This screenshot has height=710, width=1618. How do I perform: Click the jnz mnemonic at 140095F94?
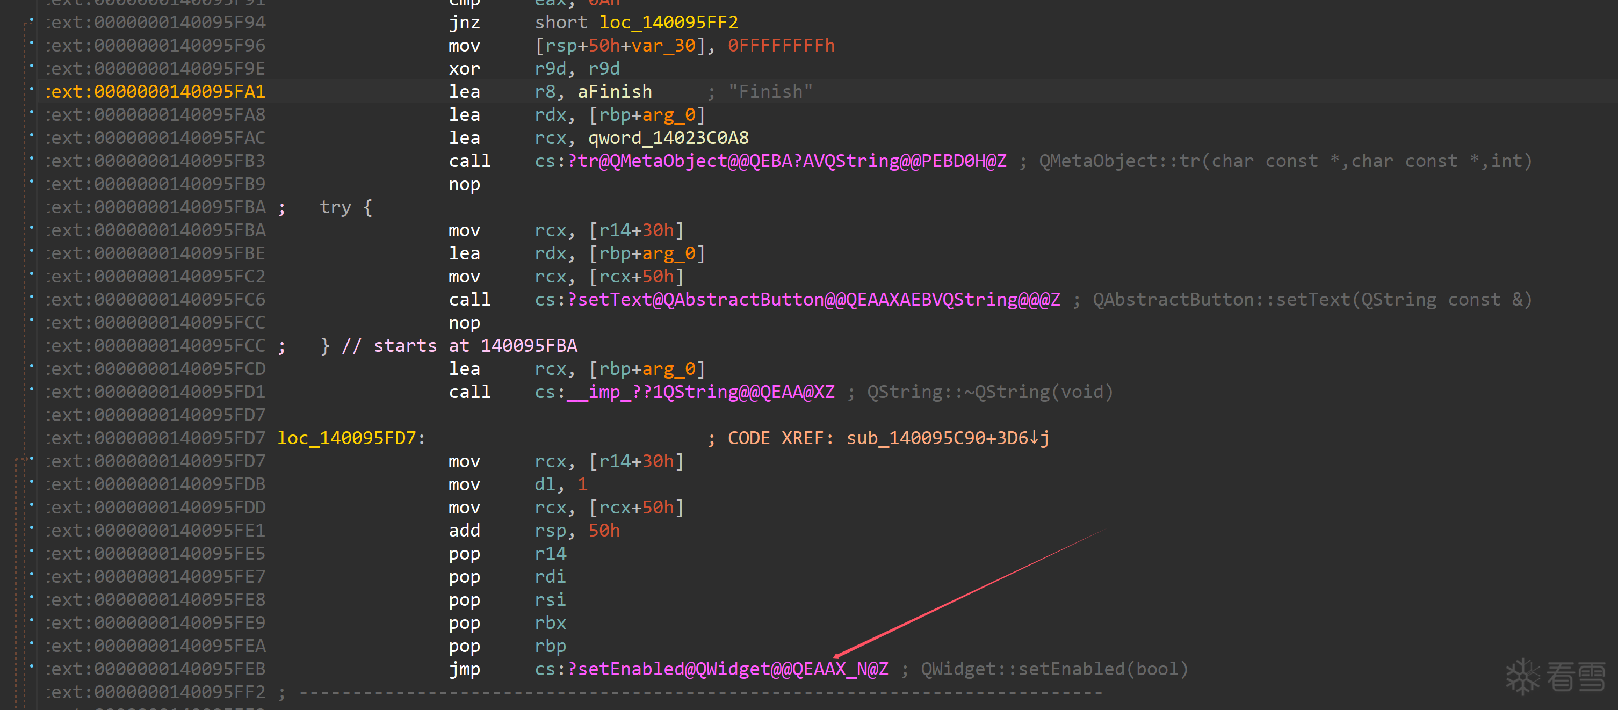pyautogui.click(x=464, y=23)
